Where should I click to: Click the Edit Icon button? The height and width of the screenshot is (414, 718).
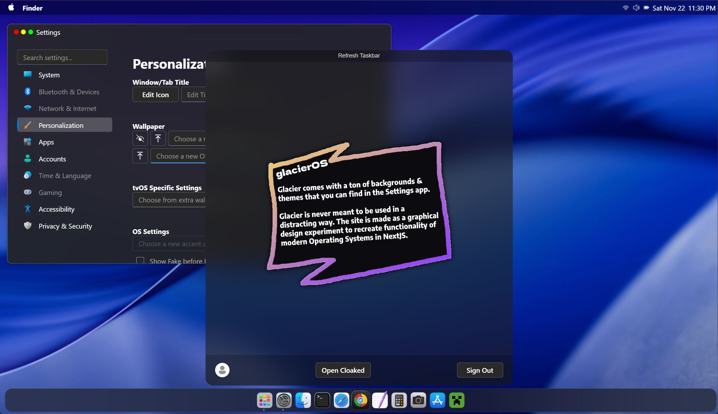155,95
